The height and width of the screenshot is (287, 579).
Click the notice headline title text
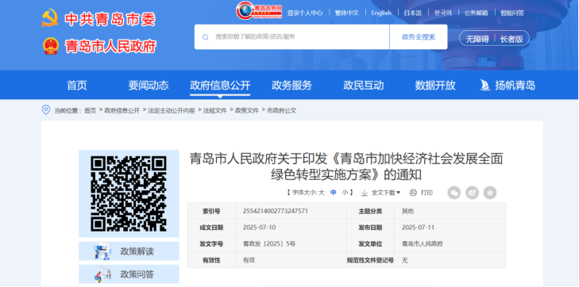click(346, 166)
